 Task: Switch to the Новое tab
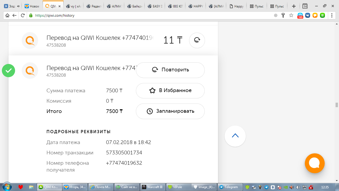[x=32, y=6]
